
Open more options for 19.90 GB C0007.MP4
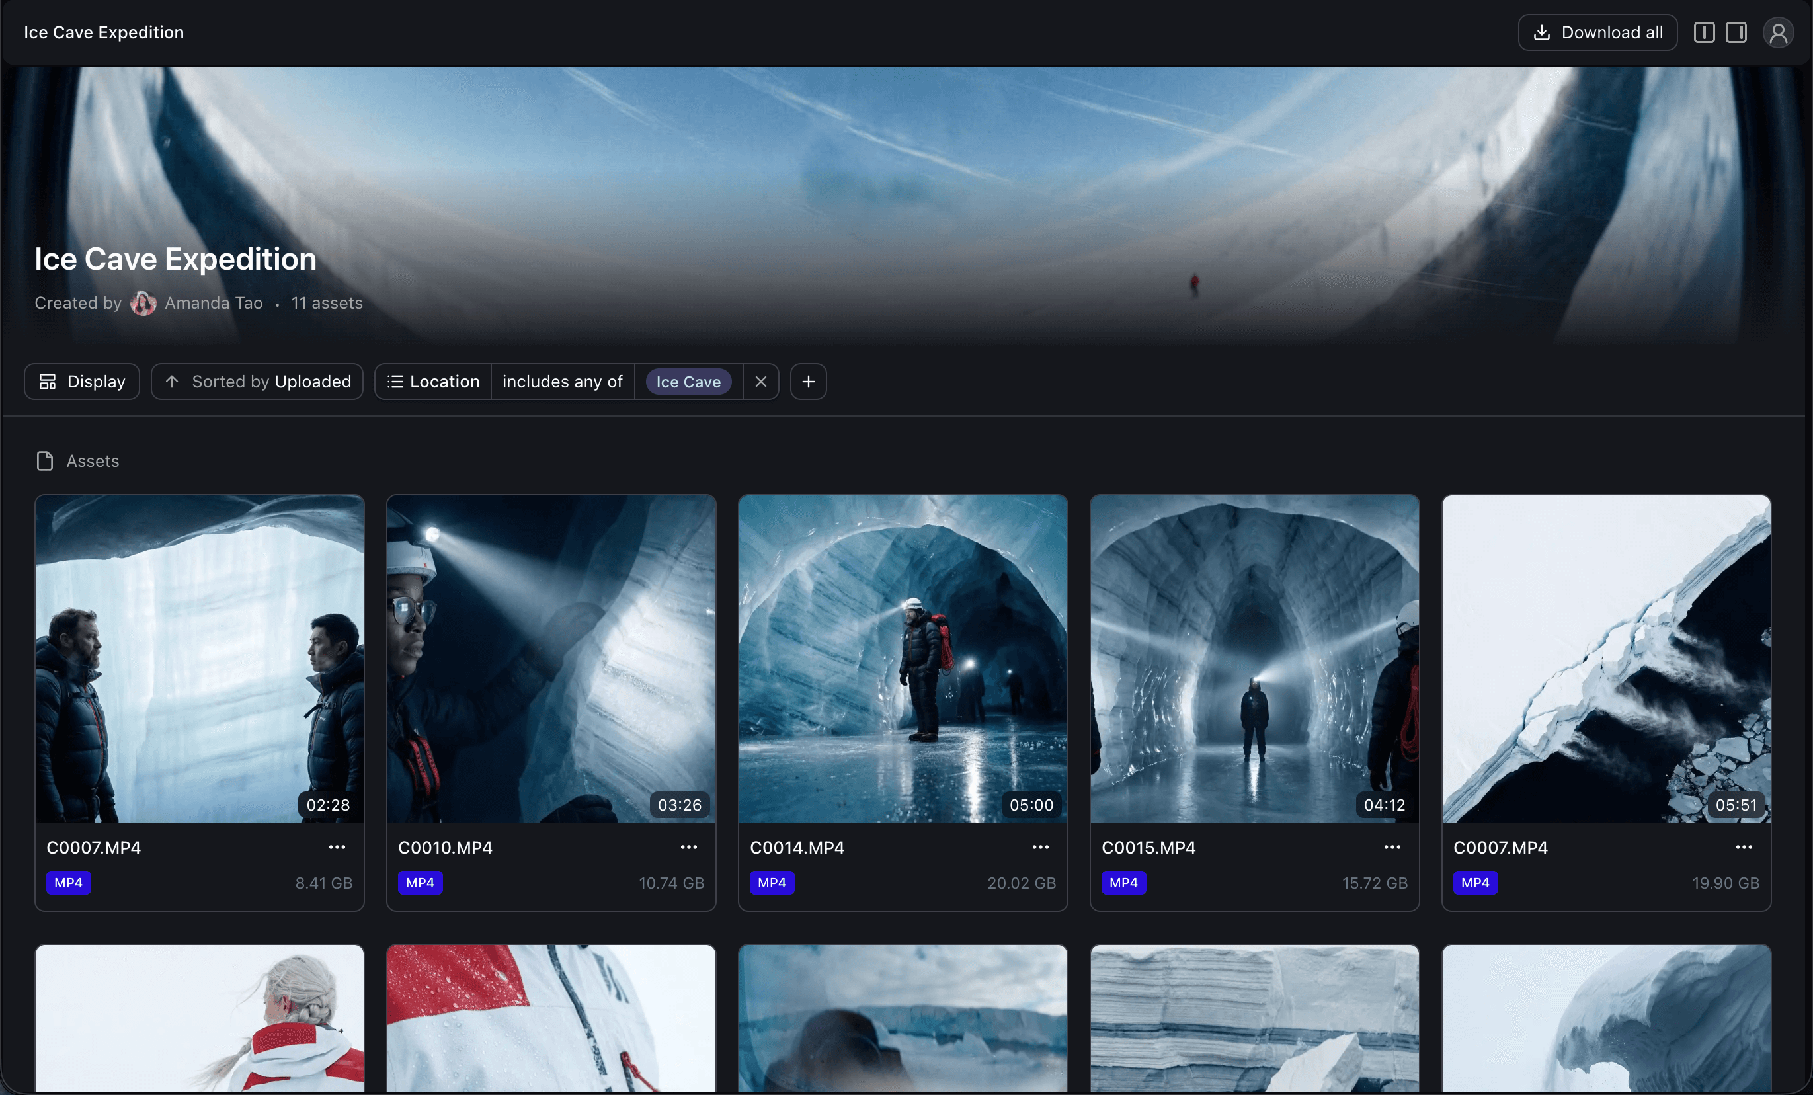(1743, 847)
